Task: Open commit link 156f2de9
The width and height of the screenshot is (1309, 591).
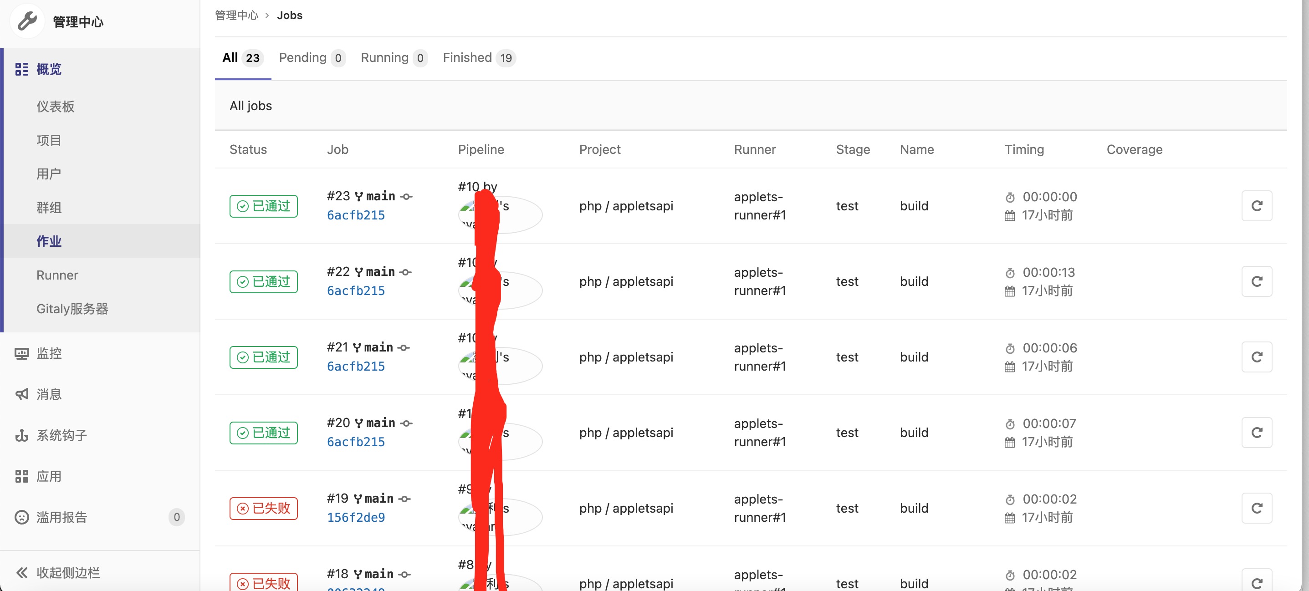Action: [x=356, y=517]
